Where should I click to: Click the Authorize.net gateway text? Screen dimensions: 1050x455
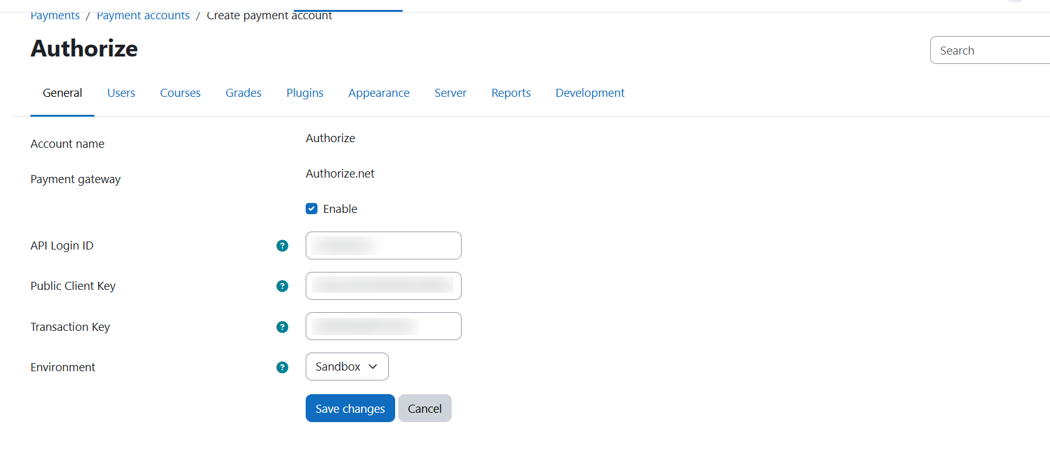340,174
